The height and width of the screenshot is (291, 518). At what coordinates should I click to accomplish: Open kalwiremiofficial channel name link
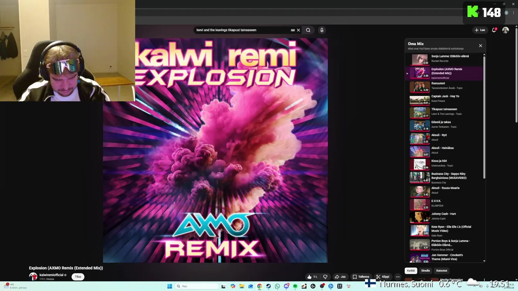(x=51, y=275)
